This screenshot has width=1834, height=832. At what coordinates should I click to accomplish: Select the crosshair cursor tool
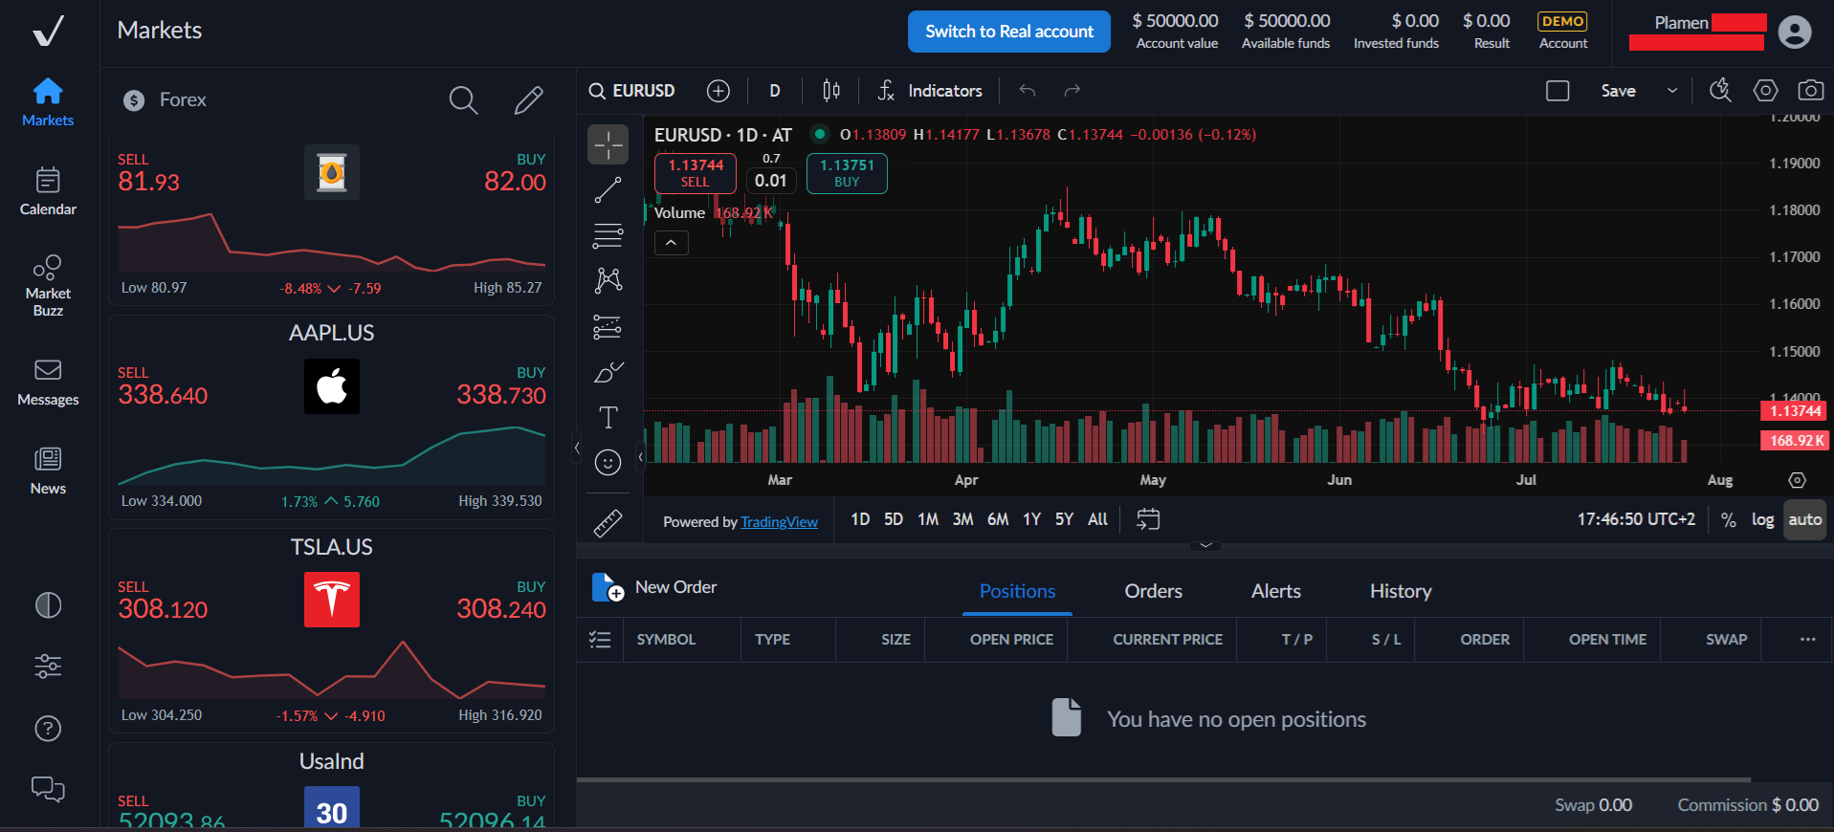(x=608, y=144)
